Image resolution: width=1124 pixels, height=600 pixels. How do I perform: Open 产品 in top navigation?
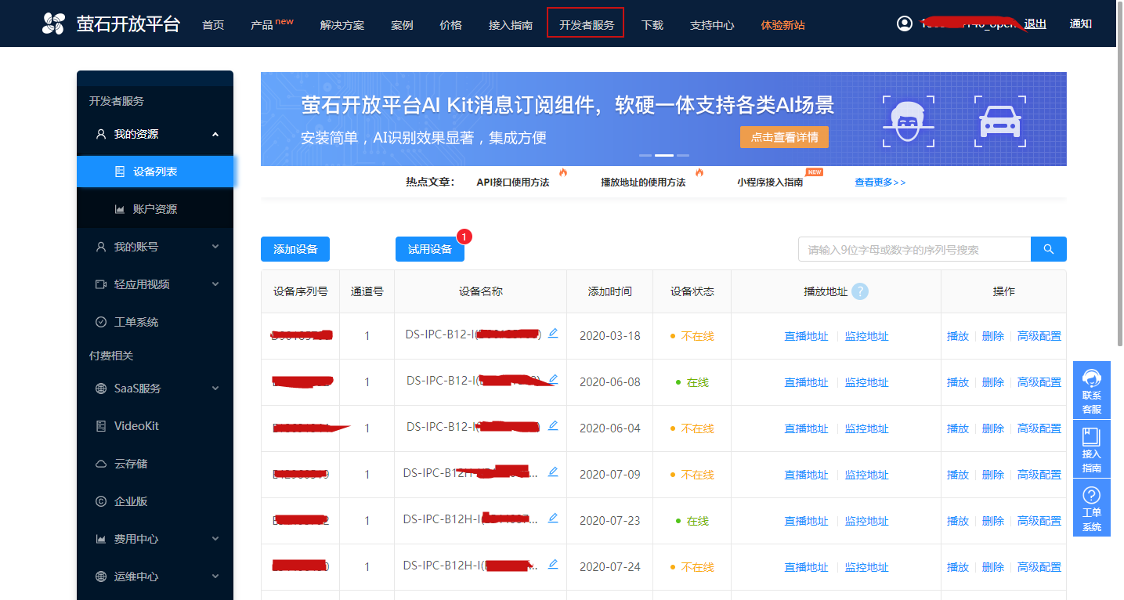pyautogui.click(x=262, y=25)
